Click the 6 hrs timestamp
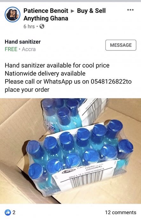 click(29, 26)
